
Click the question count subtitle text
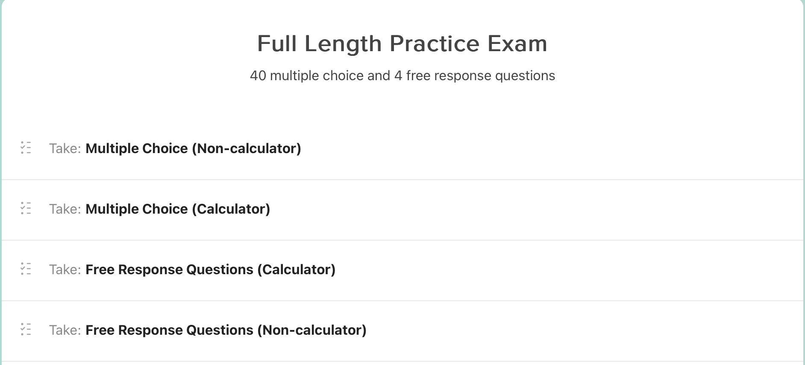tap(402, 75)
